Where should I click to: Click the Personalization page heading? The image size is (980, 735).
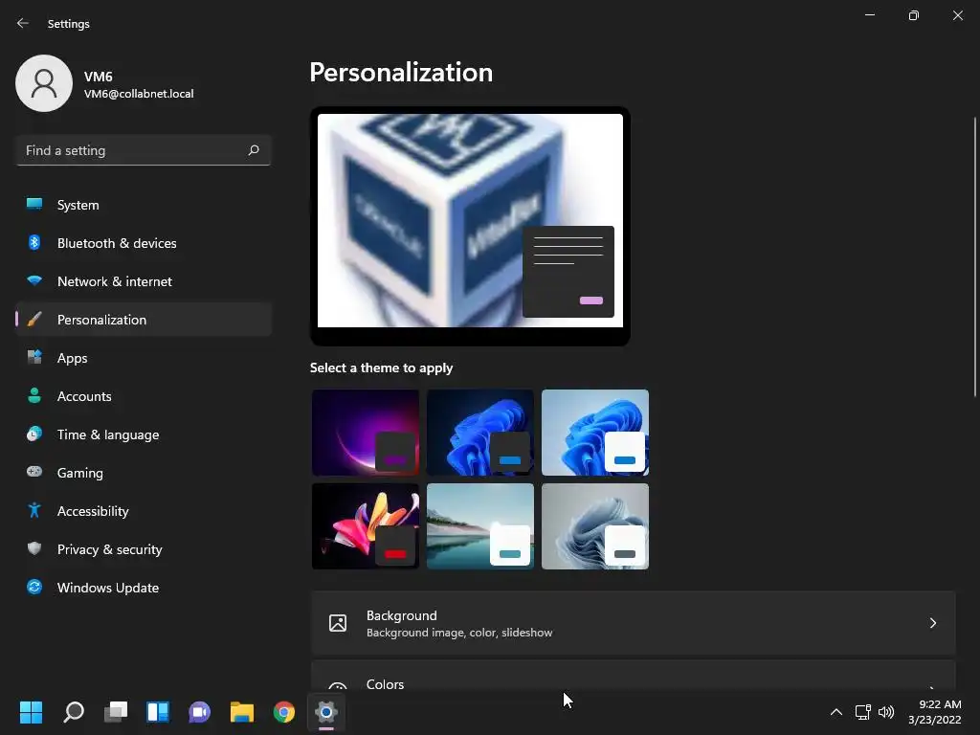(x=401, y=73)
